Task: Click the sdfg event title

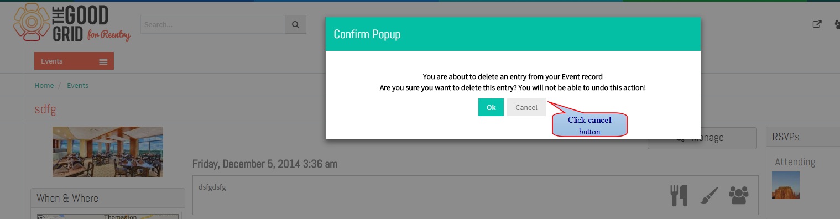Action: 45,109
